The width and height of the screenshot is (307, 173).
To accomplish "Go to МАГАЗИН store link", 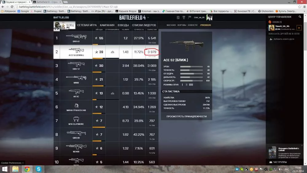I will [x=171, y=25].
